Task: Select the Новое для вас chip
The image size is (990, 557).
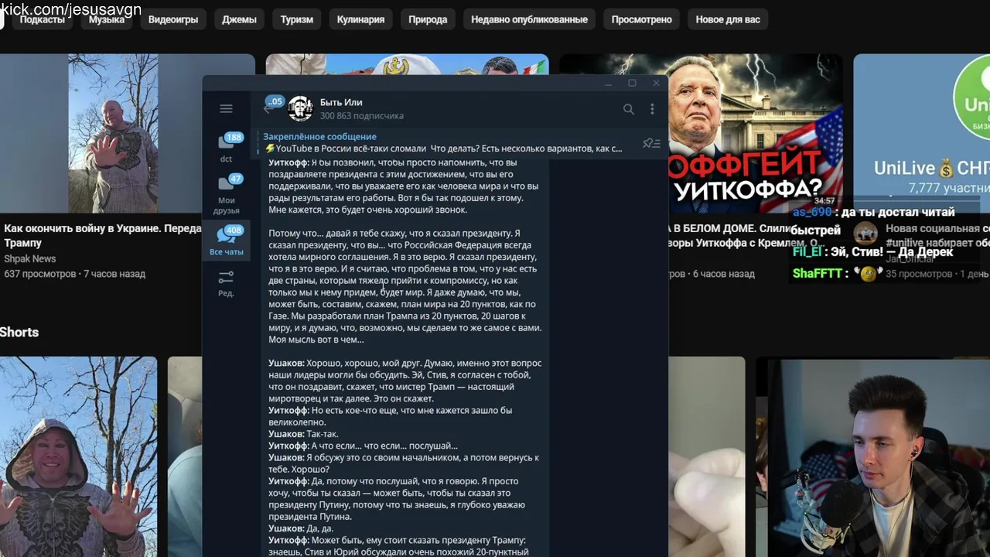Action: click(x=728, y=19)
